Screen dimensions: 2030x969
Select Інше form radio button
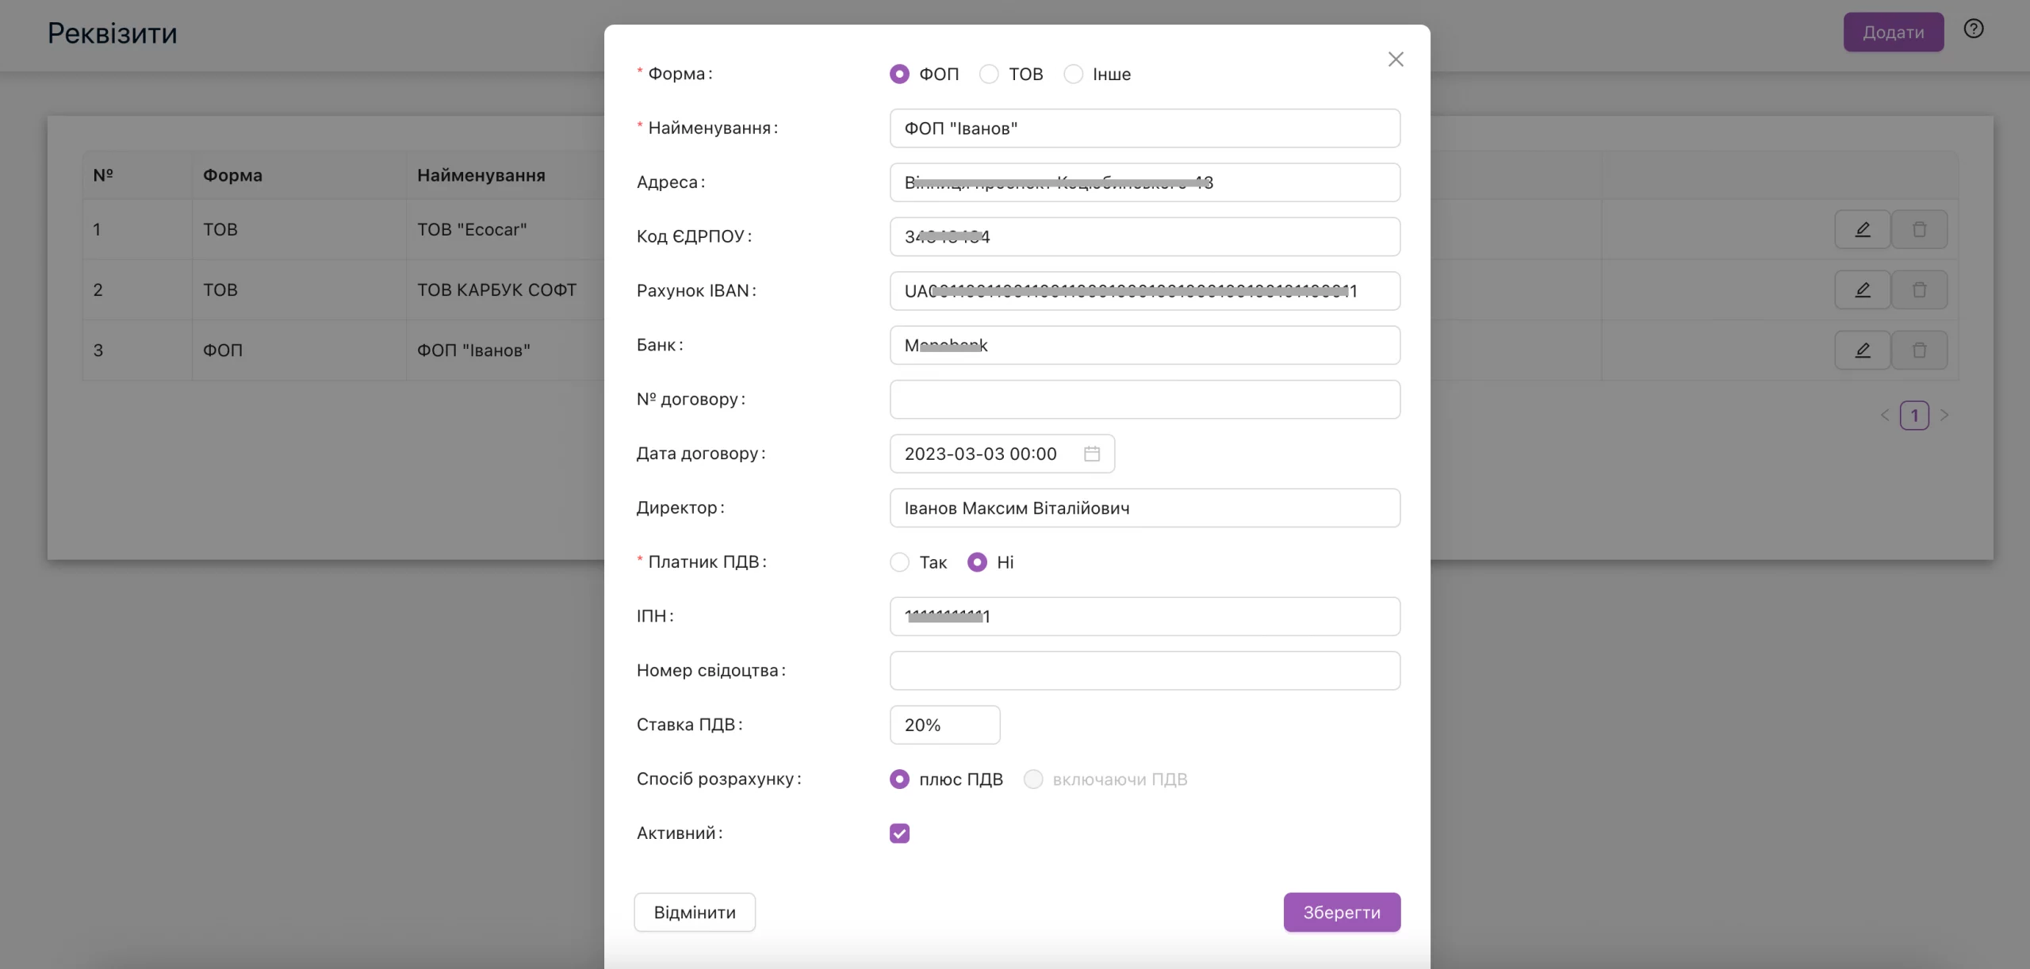pos(1073,75)
